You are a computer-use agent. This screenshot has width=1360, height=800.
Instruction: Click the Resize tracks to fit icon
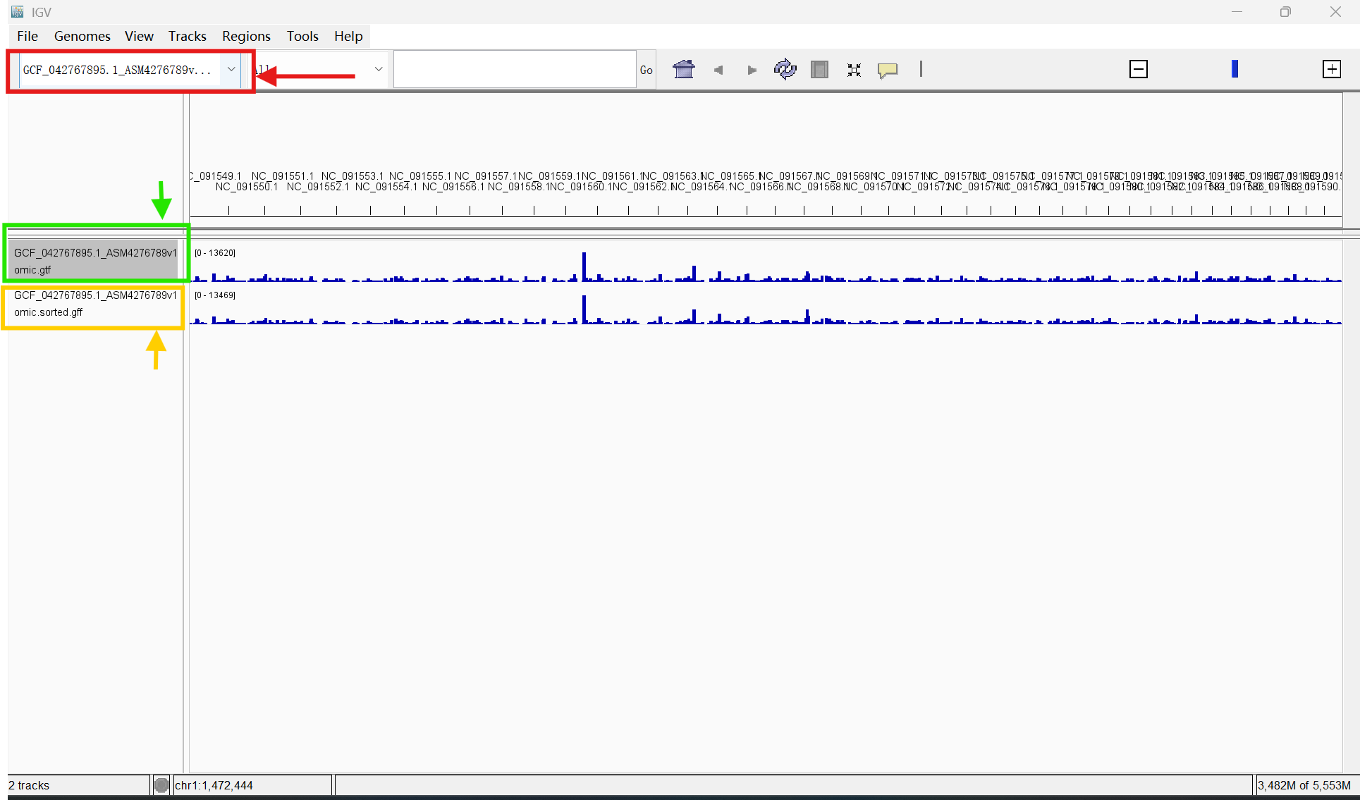[x=854, y=70]
